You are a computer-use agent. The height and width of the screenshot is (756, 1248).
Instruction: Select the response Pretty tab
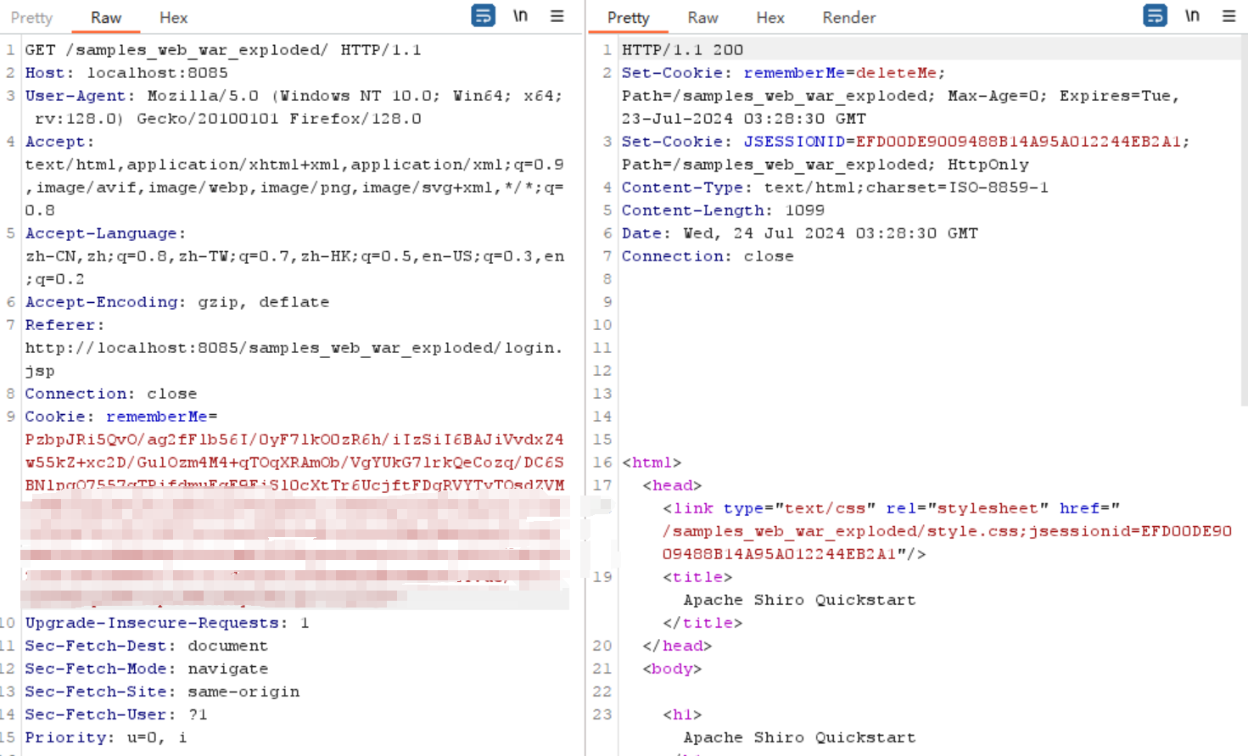(x=628, y=18)
